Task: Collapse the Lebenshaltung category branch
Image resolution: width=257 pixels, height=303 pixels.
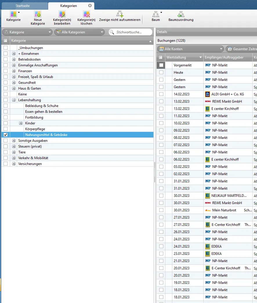Action: click(x=14, y=100)
